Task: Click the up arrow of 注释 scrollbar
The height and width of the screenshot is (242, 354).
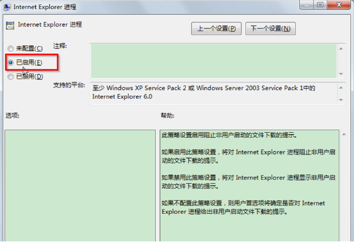Action: tap(341, 49)
